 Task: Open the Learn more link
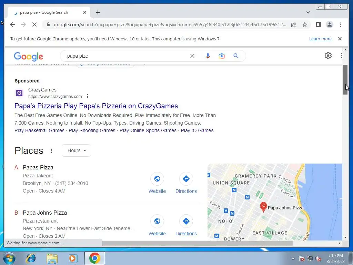pyautogui.click(x=320, y=39)
